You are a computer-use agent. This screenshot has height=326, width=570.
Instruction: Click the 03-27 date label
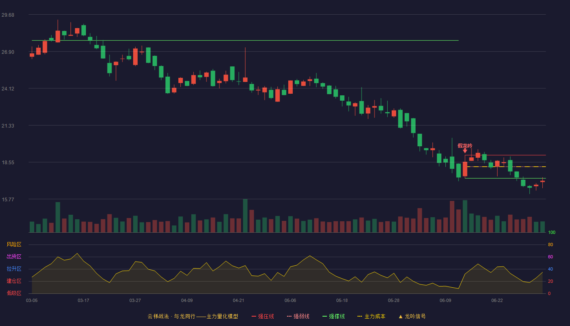tap(135, 300)
